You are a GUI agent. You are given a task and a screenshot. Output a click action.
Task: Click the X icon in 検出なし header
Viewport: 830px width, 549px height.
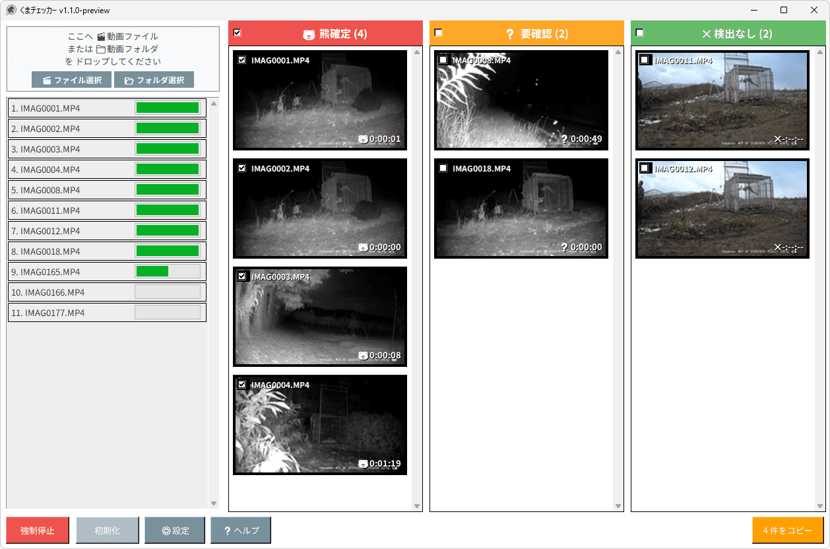pos(707,34)
